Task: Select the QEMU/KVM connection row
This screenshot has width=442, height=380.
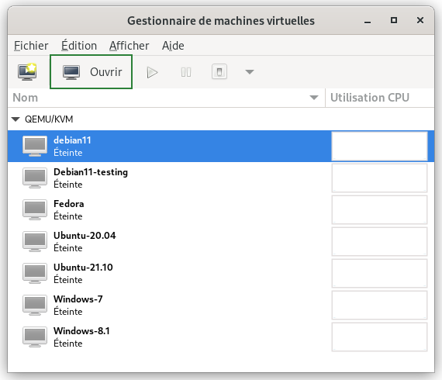Action: (221, 119)
